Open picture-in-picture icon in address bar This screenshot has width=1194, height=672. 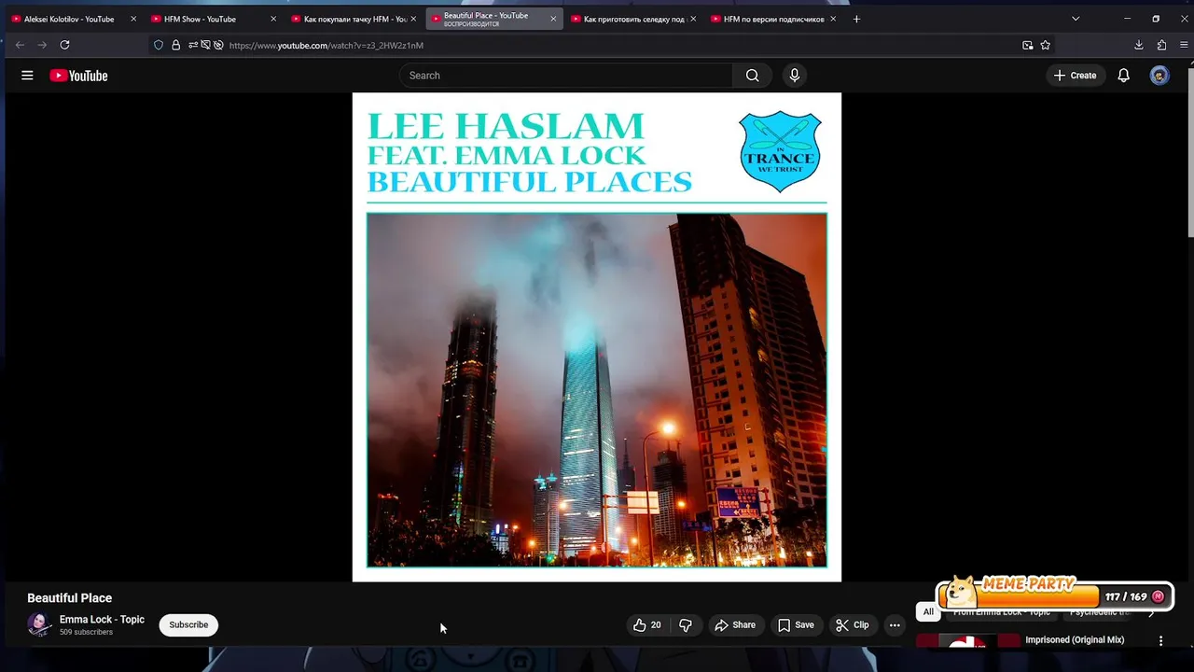tap(1027, 45)
